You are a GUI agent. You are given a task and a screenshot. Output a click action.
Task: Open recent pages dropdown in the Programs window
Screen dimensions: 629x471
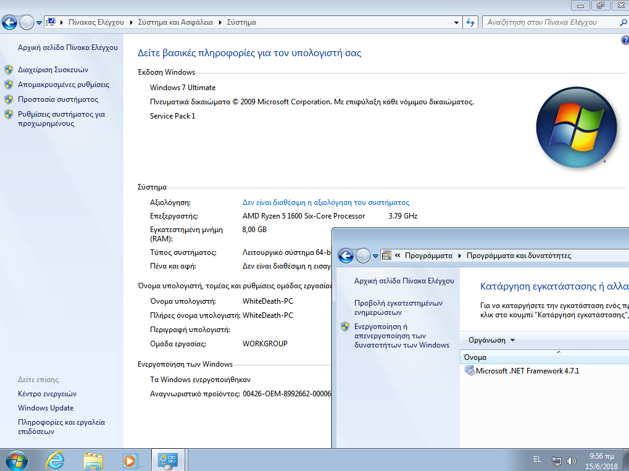click(375, 256)
